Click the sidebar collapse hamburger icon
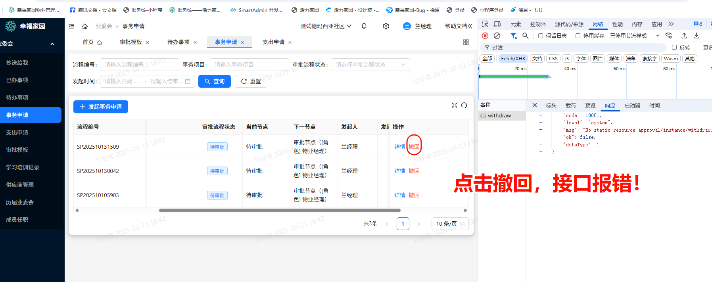712x282 pixels. pyautogui.click(x=71, y=26)
